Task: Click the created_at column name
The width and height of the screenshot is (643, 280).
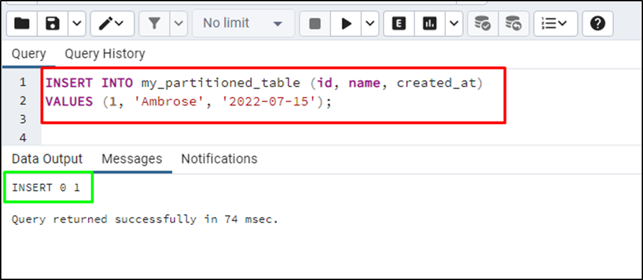Action: coord(436,83)
